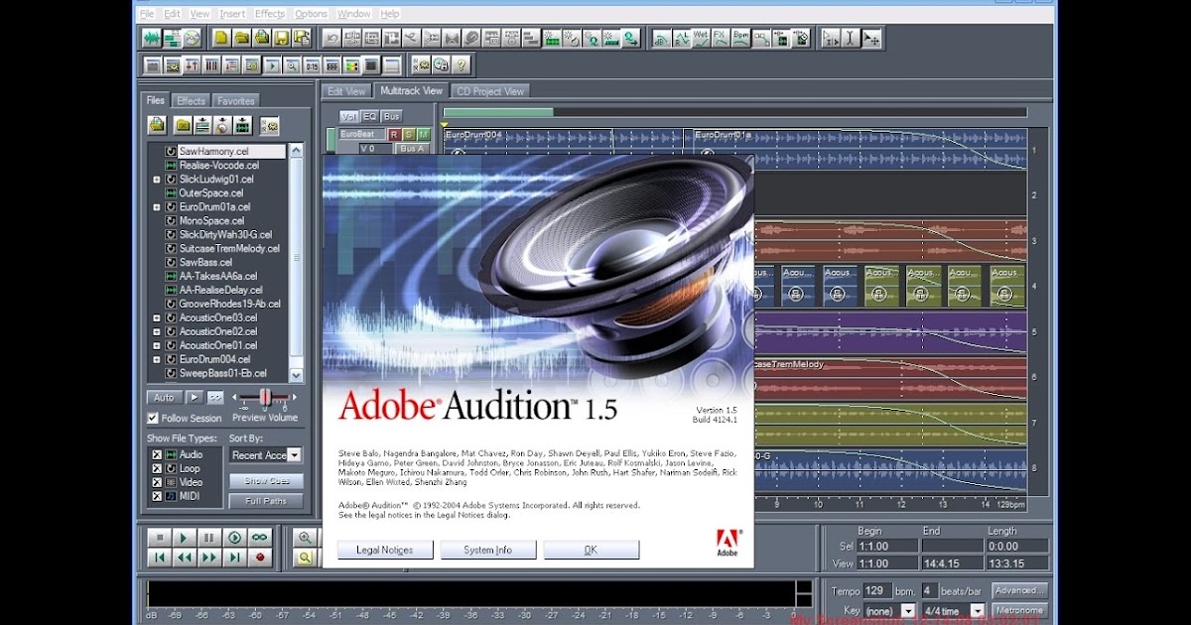Click the Show Cues button
This screenshot has height=625, width=1191.
pyautogui.click(x=266, y=481)
